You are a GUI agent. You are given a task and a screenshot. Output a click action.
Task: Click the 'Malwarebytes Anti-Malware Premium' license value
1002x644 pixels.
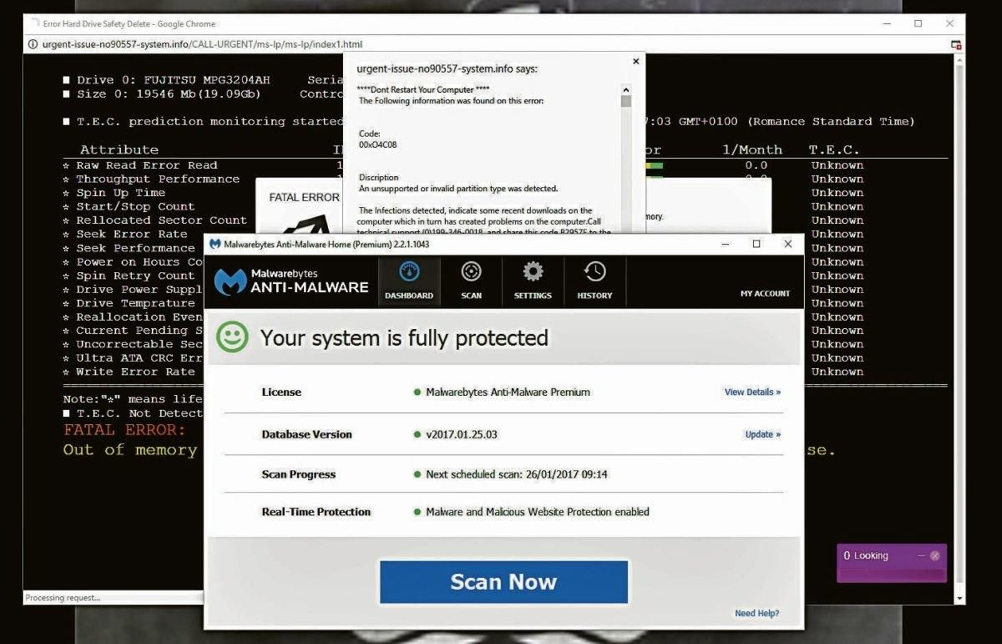(x=508, y=392)
